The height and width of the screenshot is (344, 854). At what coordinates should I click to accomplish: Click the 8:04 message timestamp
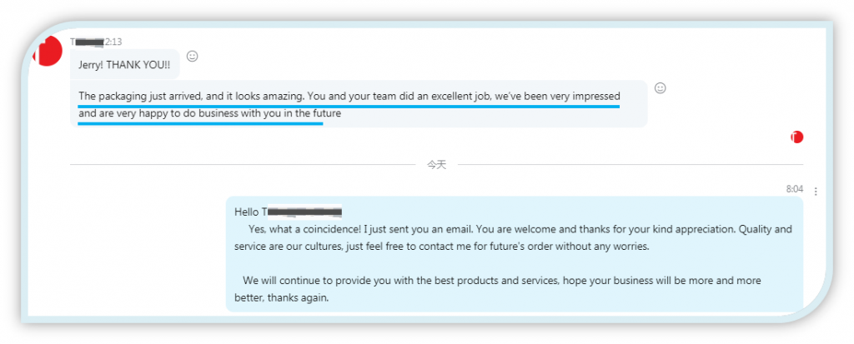(x=795, y=189)
